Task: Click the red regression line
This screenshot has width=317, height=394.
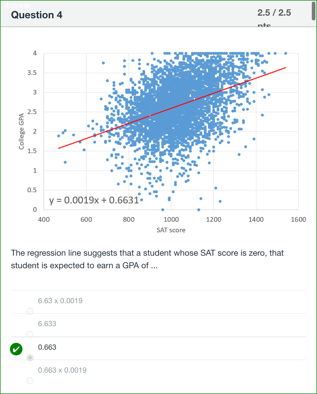Action: [x=172, y=108]
